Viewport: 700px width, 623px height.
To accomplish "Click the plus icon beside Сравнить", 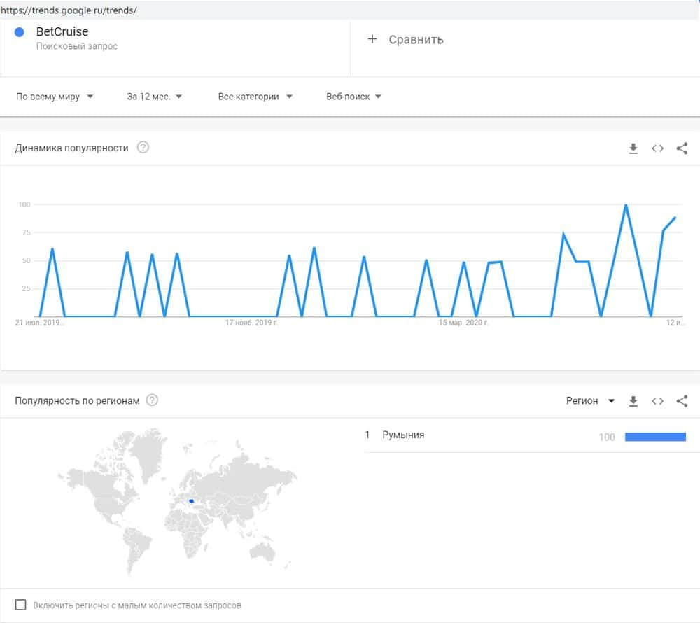I will pyautogui.click(x=372, y=39).
